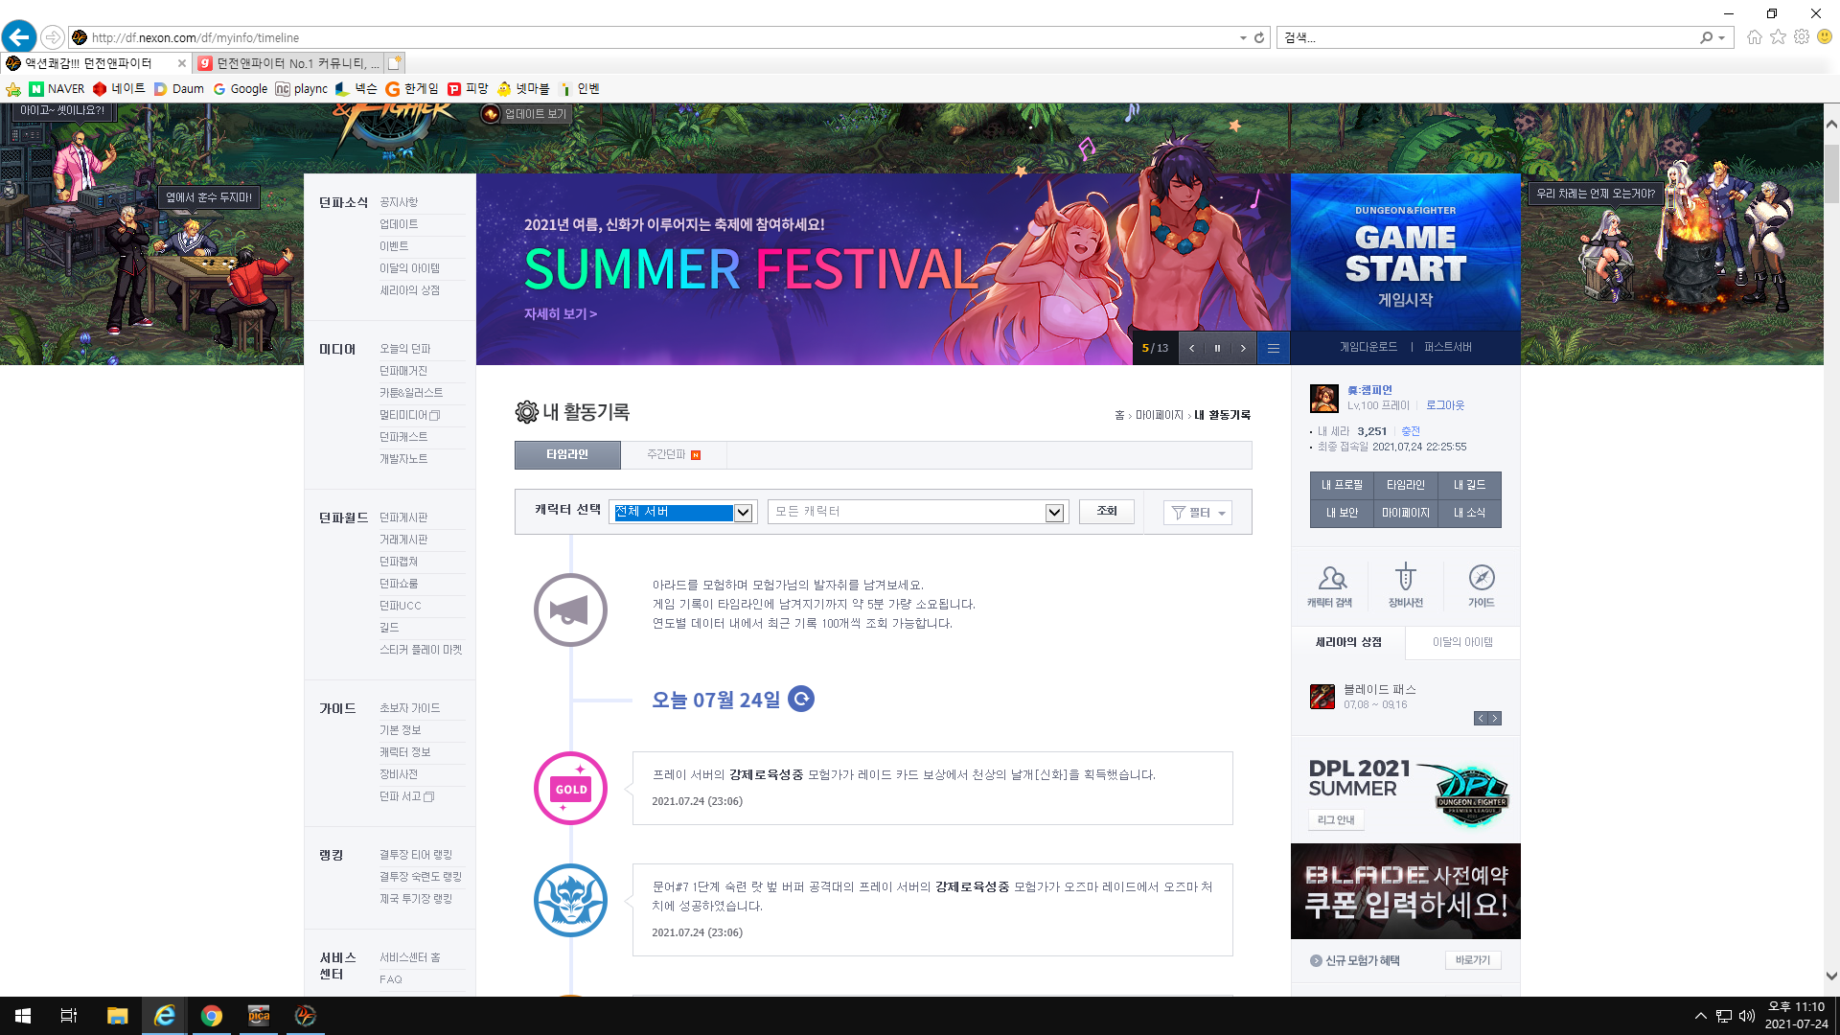Click the 리그 안내 button on DPL banner

pyautogui.click(x=1335, y=820)
